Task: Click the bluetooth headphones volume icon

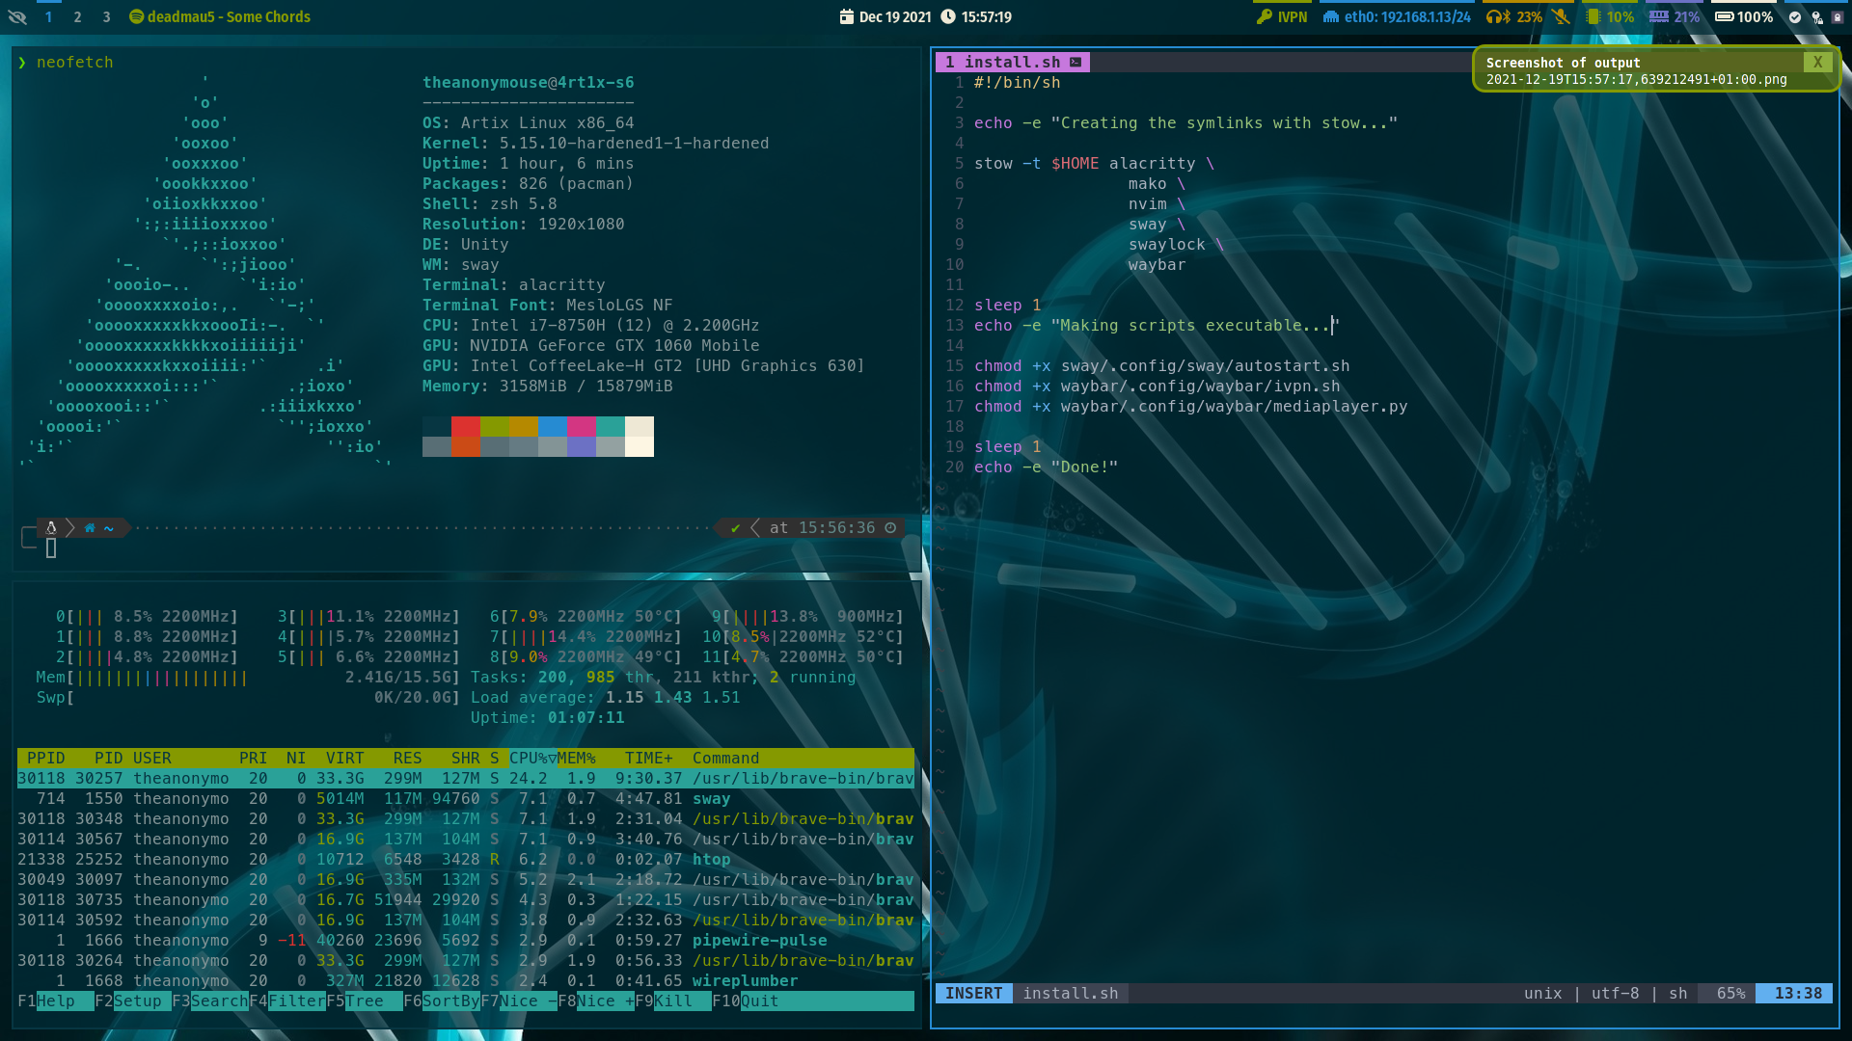Action: pos(1498,17)
